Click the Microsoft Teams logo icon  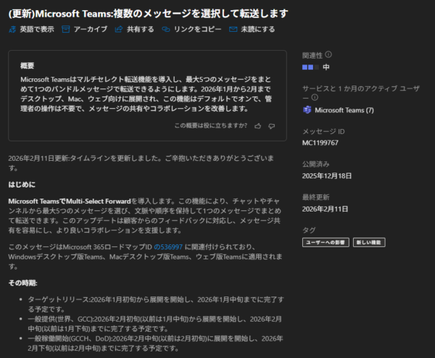pos(307,110)
